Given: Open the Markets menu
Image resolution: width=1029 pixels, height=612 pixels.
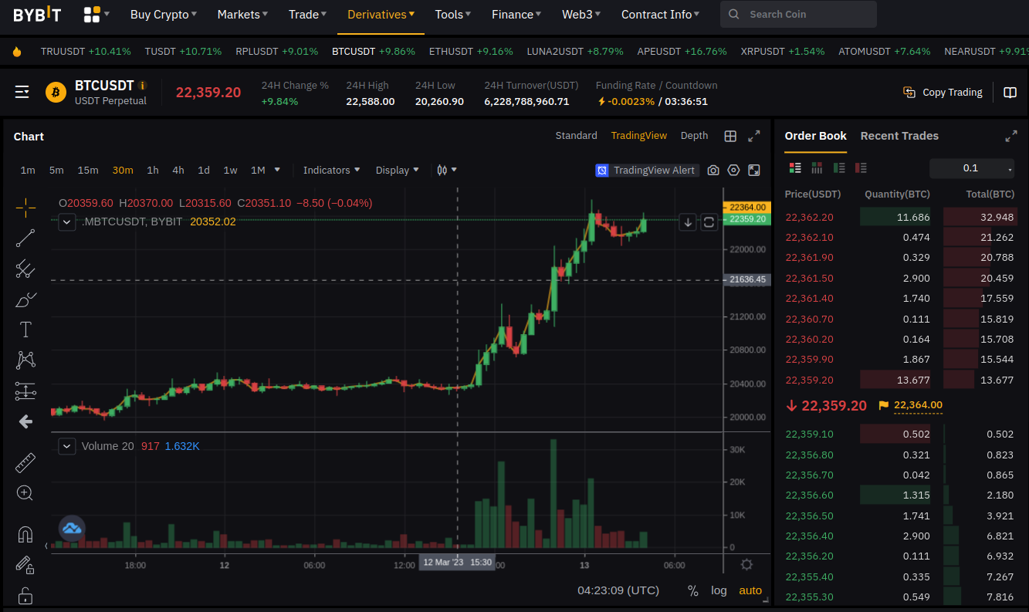Looking at the screenshot, I should (243, 15).
